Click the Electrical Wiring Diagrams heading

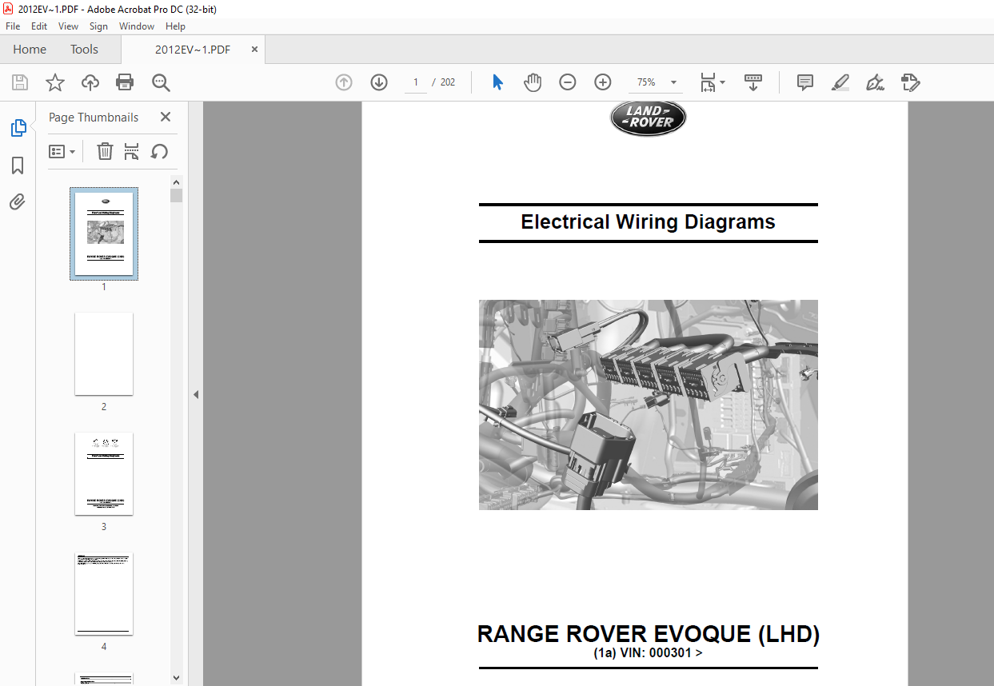[x=648, y=222]
